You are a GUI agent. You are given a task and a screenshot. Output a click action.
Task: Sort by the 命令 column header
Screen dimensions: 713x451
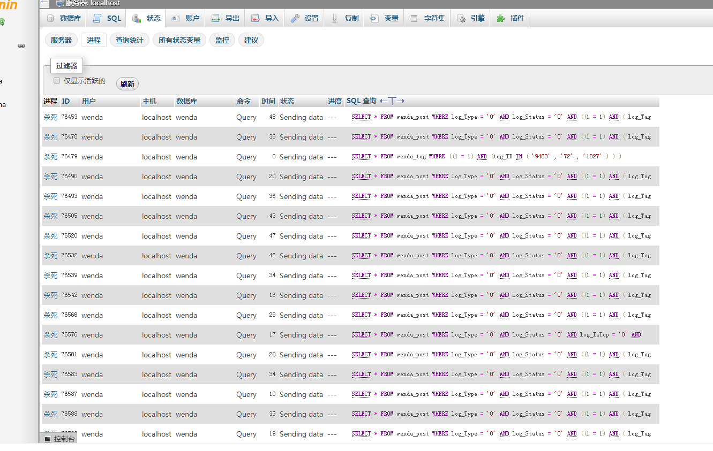point(243,101)
